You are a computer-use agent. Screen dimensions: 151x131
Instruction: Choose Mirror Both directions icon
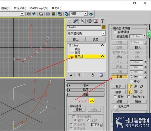(141, 92)
